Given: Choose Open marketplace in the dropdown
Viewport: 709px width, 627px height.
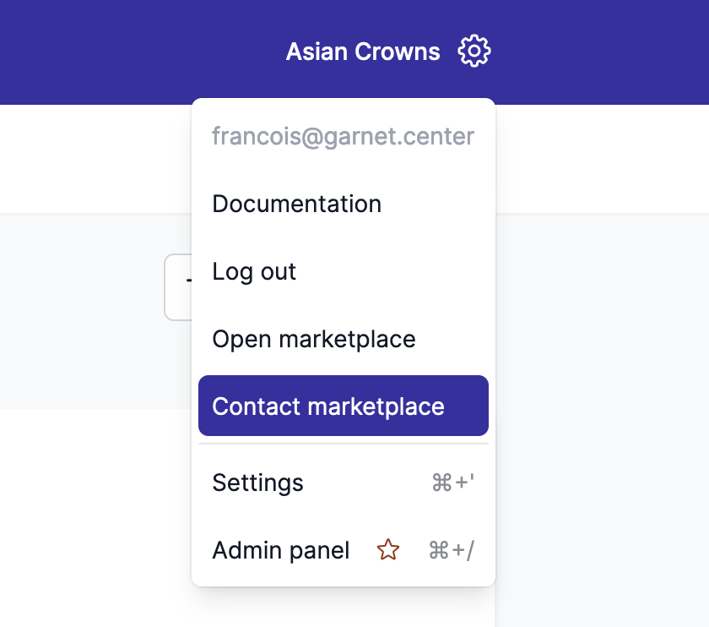Looking at the screenshot, I should (x=314, y=339).
